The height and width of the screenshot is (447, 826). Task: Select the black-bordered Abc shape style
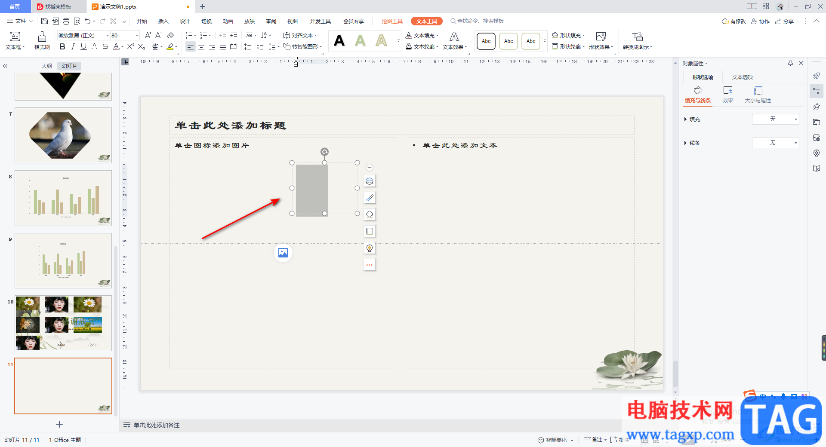click(486, 41)
